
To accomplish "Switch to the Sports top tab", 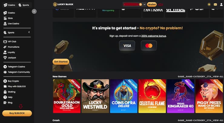I will coord(24,5).
